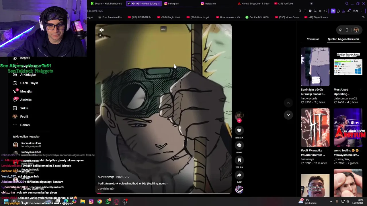
Task: Open a new browser tab with plus
Action: coord(311,3)
